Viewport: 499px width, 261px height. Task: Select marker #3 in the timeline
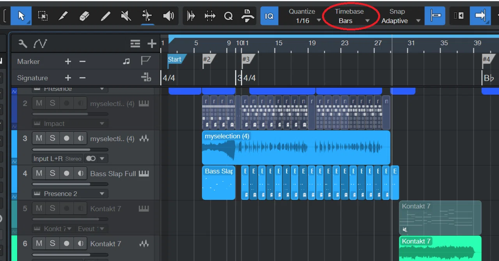coord(247,60)
